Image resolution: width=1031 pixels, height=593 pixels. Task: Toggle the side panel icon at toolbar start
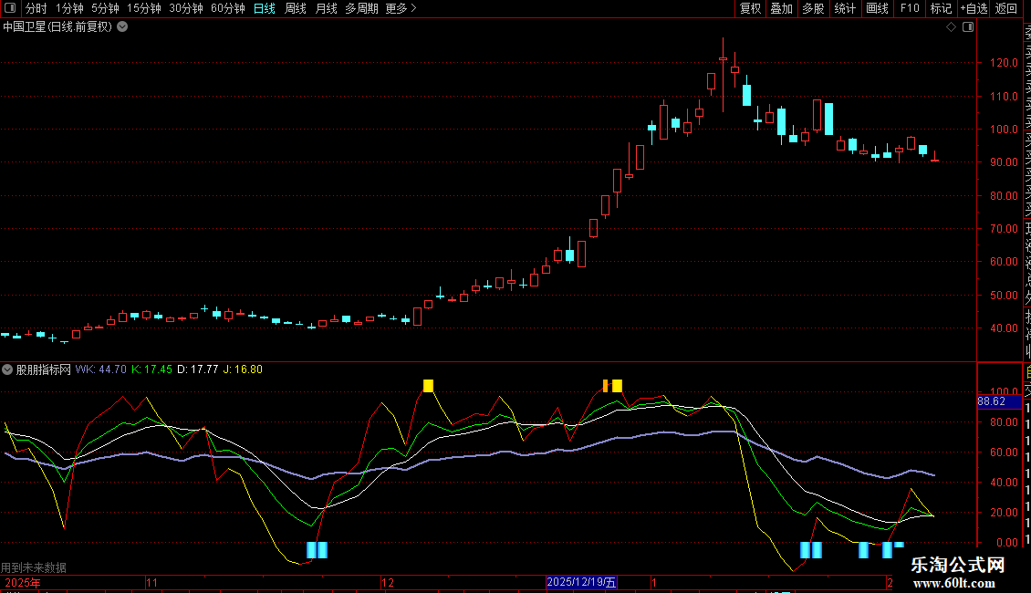10,8
